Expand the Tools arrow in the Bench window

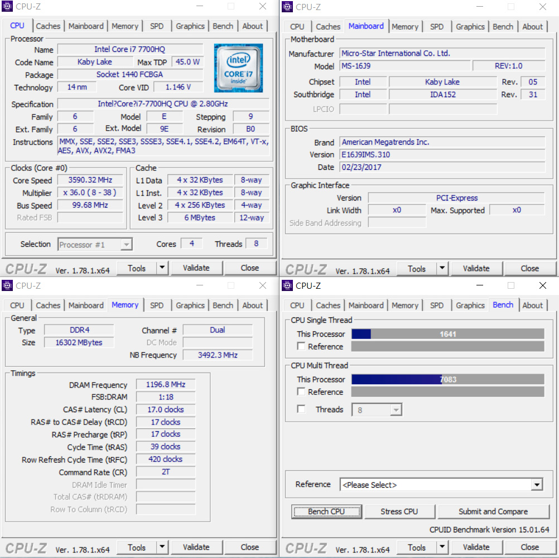[442, 547]
